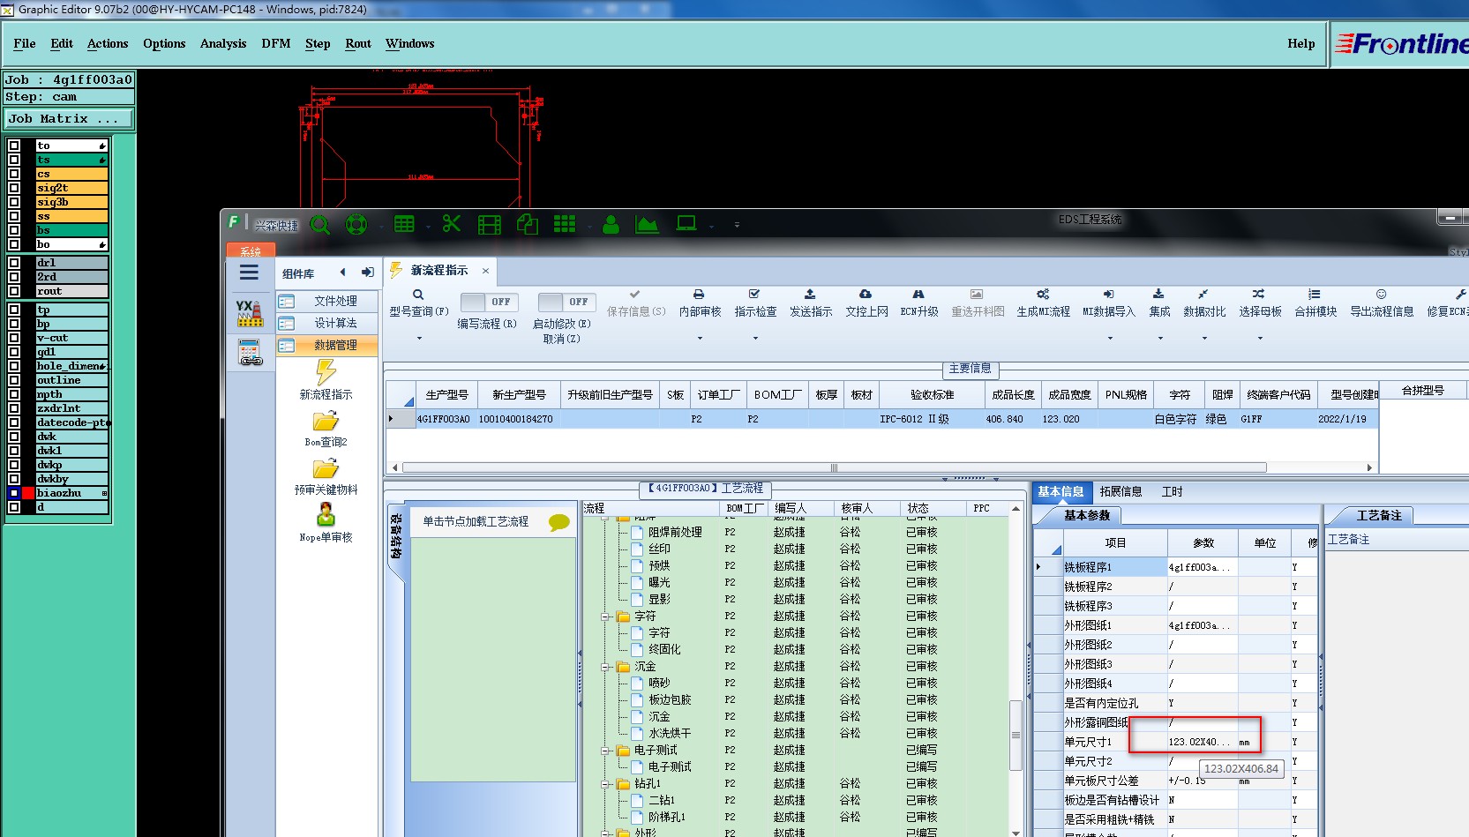The height and width of the screenshot is (837, 1469).
Task: Open the hamburger menu in EDS sidebar
Action: [250, 273]
